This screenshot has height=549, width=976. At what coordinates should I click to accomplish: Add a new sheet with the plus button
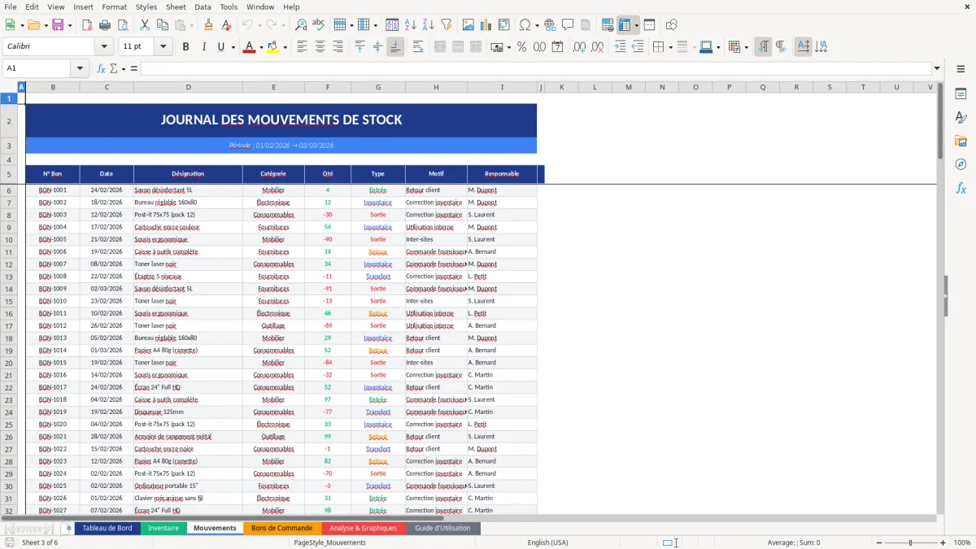[x=68, y=528]
